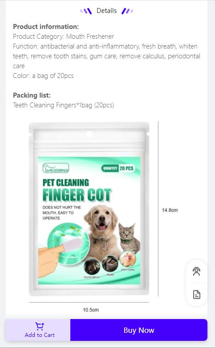Click the purple stripes right of Details
The height and width of the screenshot is (348, 215).
pos(127,11)
